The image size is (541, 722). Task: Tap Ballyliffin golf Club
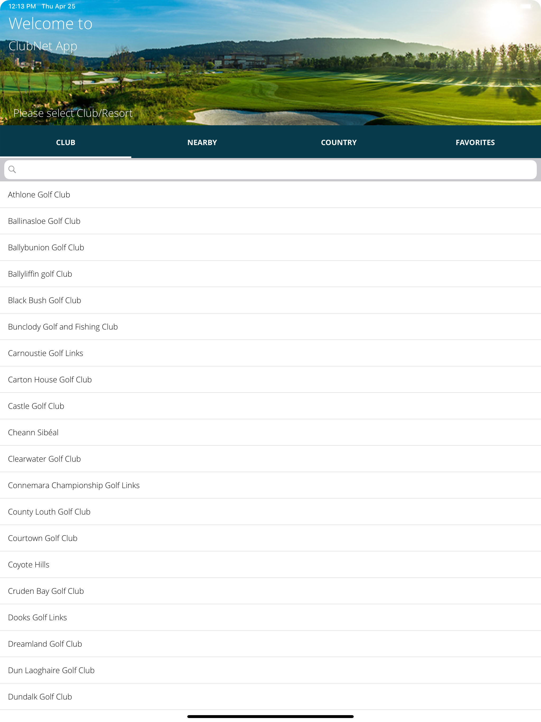270,274
